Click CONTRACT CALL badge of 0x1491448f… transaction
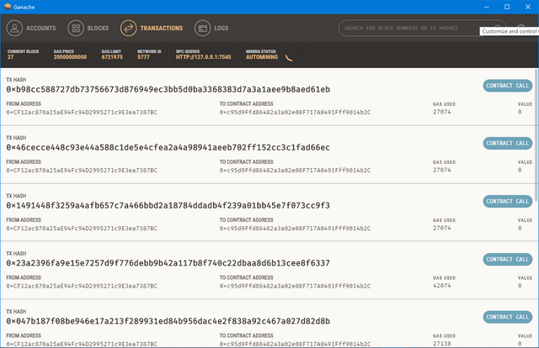The width and height of the screenshot is (539, 348). 507,201
